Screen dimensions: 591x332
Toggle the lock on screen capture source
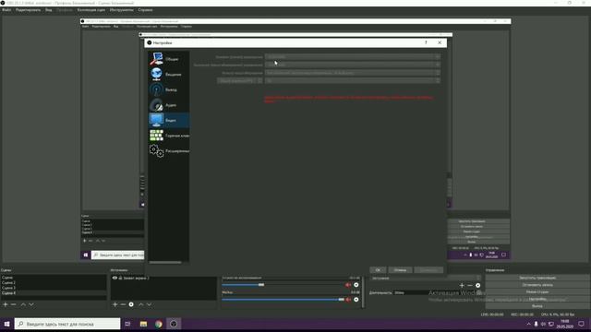(120, 278)
